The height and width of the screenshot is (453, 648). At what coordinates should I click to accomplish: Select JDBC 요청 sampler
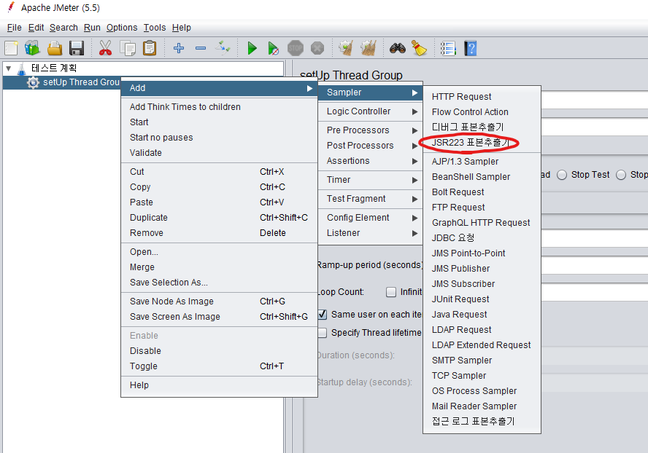coord(482,238)
